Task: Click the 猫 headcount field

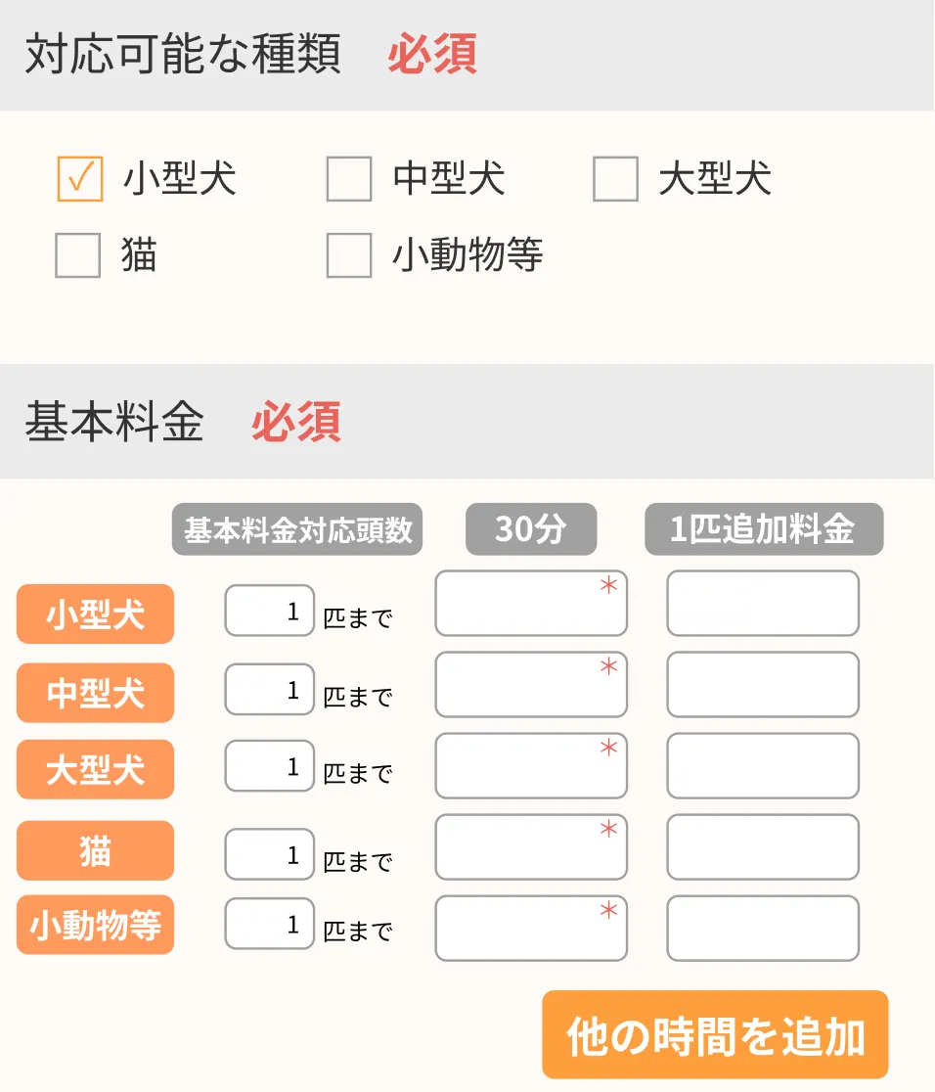Action: pyautogui.click(x=270, y=854)
